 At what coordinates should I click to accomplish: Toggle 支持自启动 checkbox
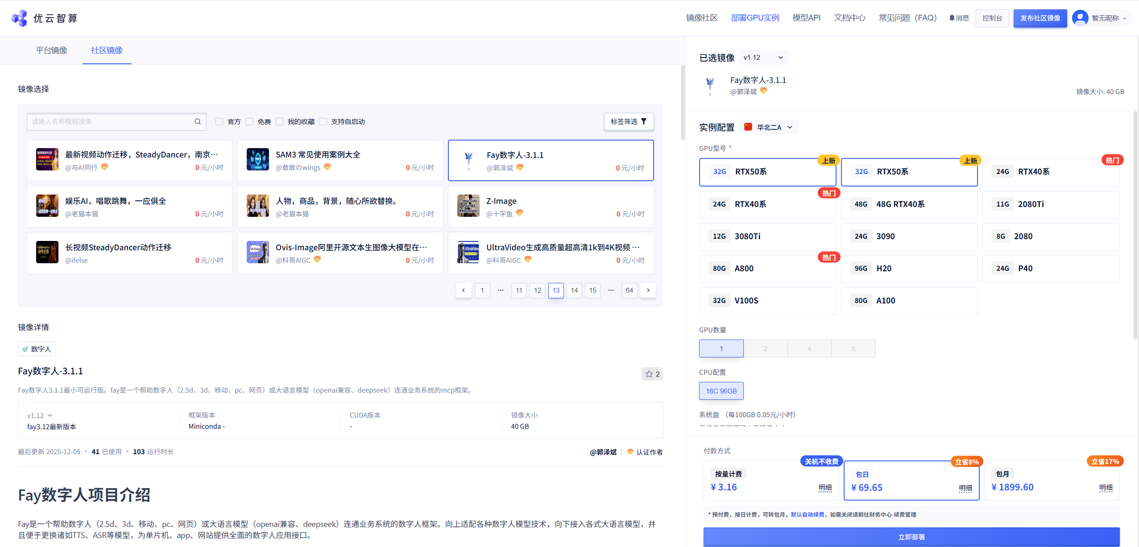pyautogui.click(x=323, y=121)
